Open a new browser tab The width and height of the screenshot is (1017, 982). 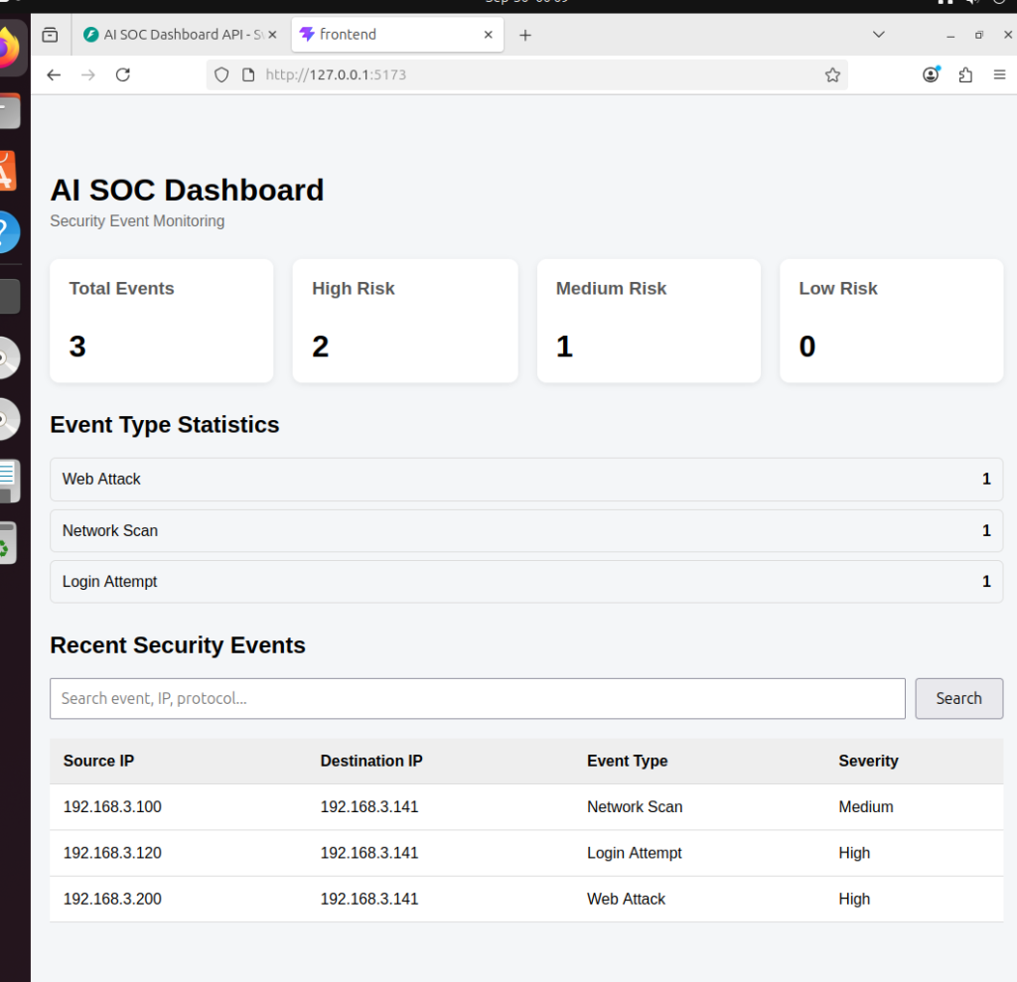(x=525, y=35)
